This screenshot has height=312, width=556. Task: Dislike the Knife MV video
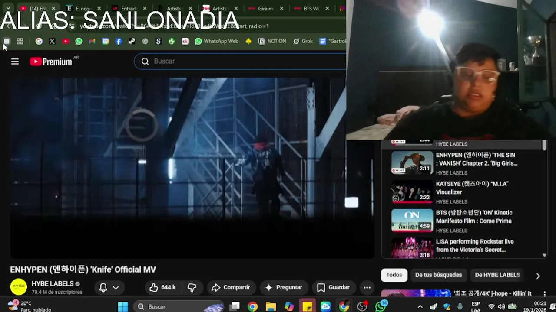coord(192,287)
